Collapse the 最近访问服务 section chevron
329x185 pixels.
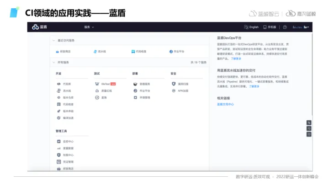54,40
